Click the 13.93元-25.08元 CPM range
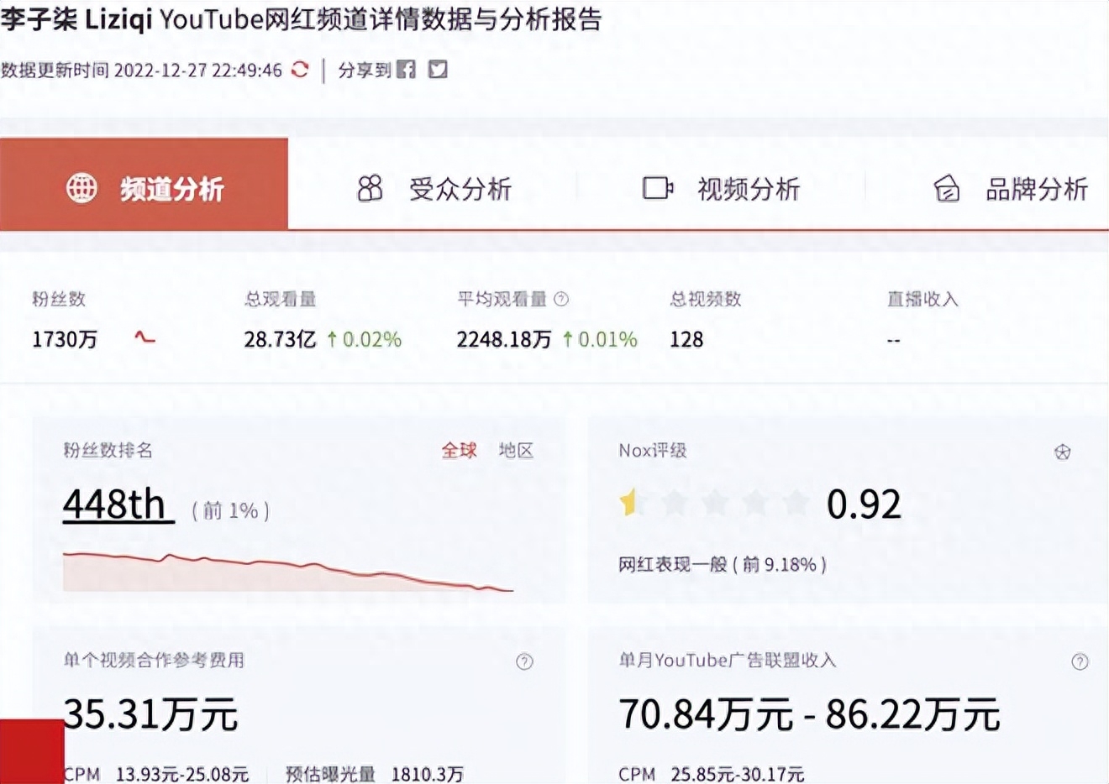 182,774
